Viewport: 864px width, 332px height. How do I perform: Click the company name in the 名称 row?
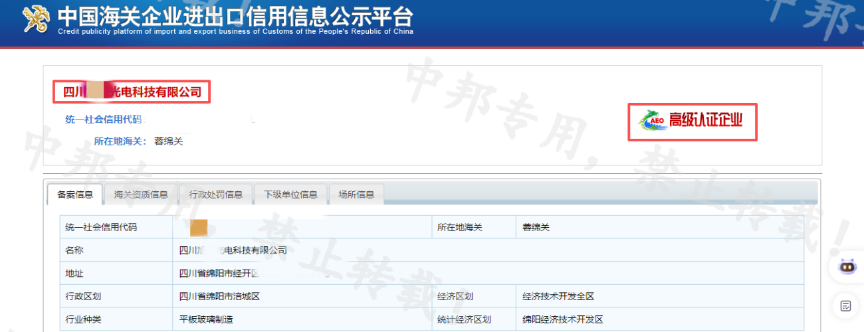point(233,250)
